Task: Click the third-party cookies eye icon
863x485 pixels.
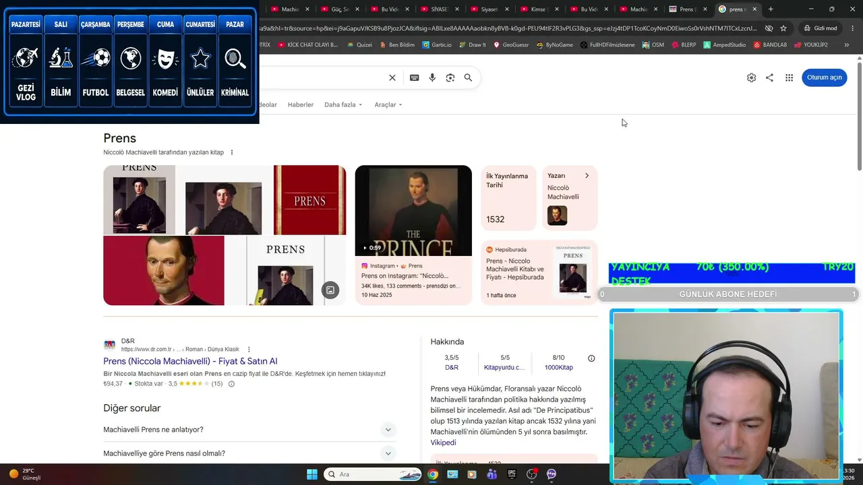Action: pyautogui.click(x=769, y=28)
